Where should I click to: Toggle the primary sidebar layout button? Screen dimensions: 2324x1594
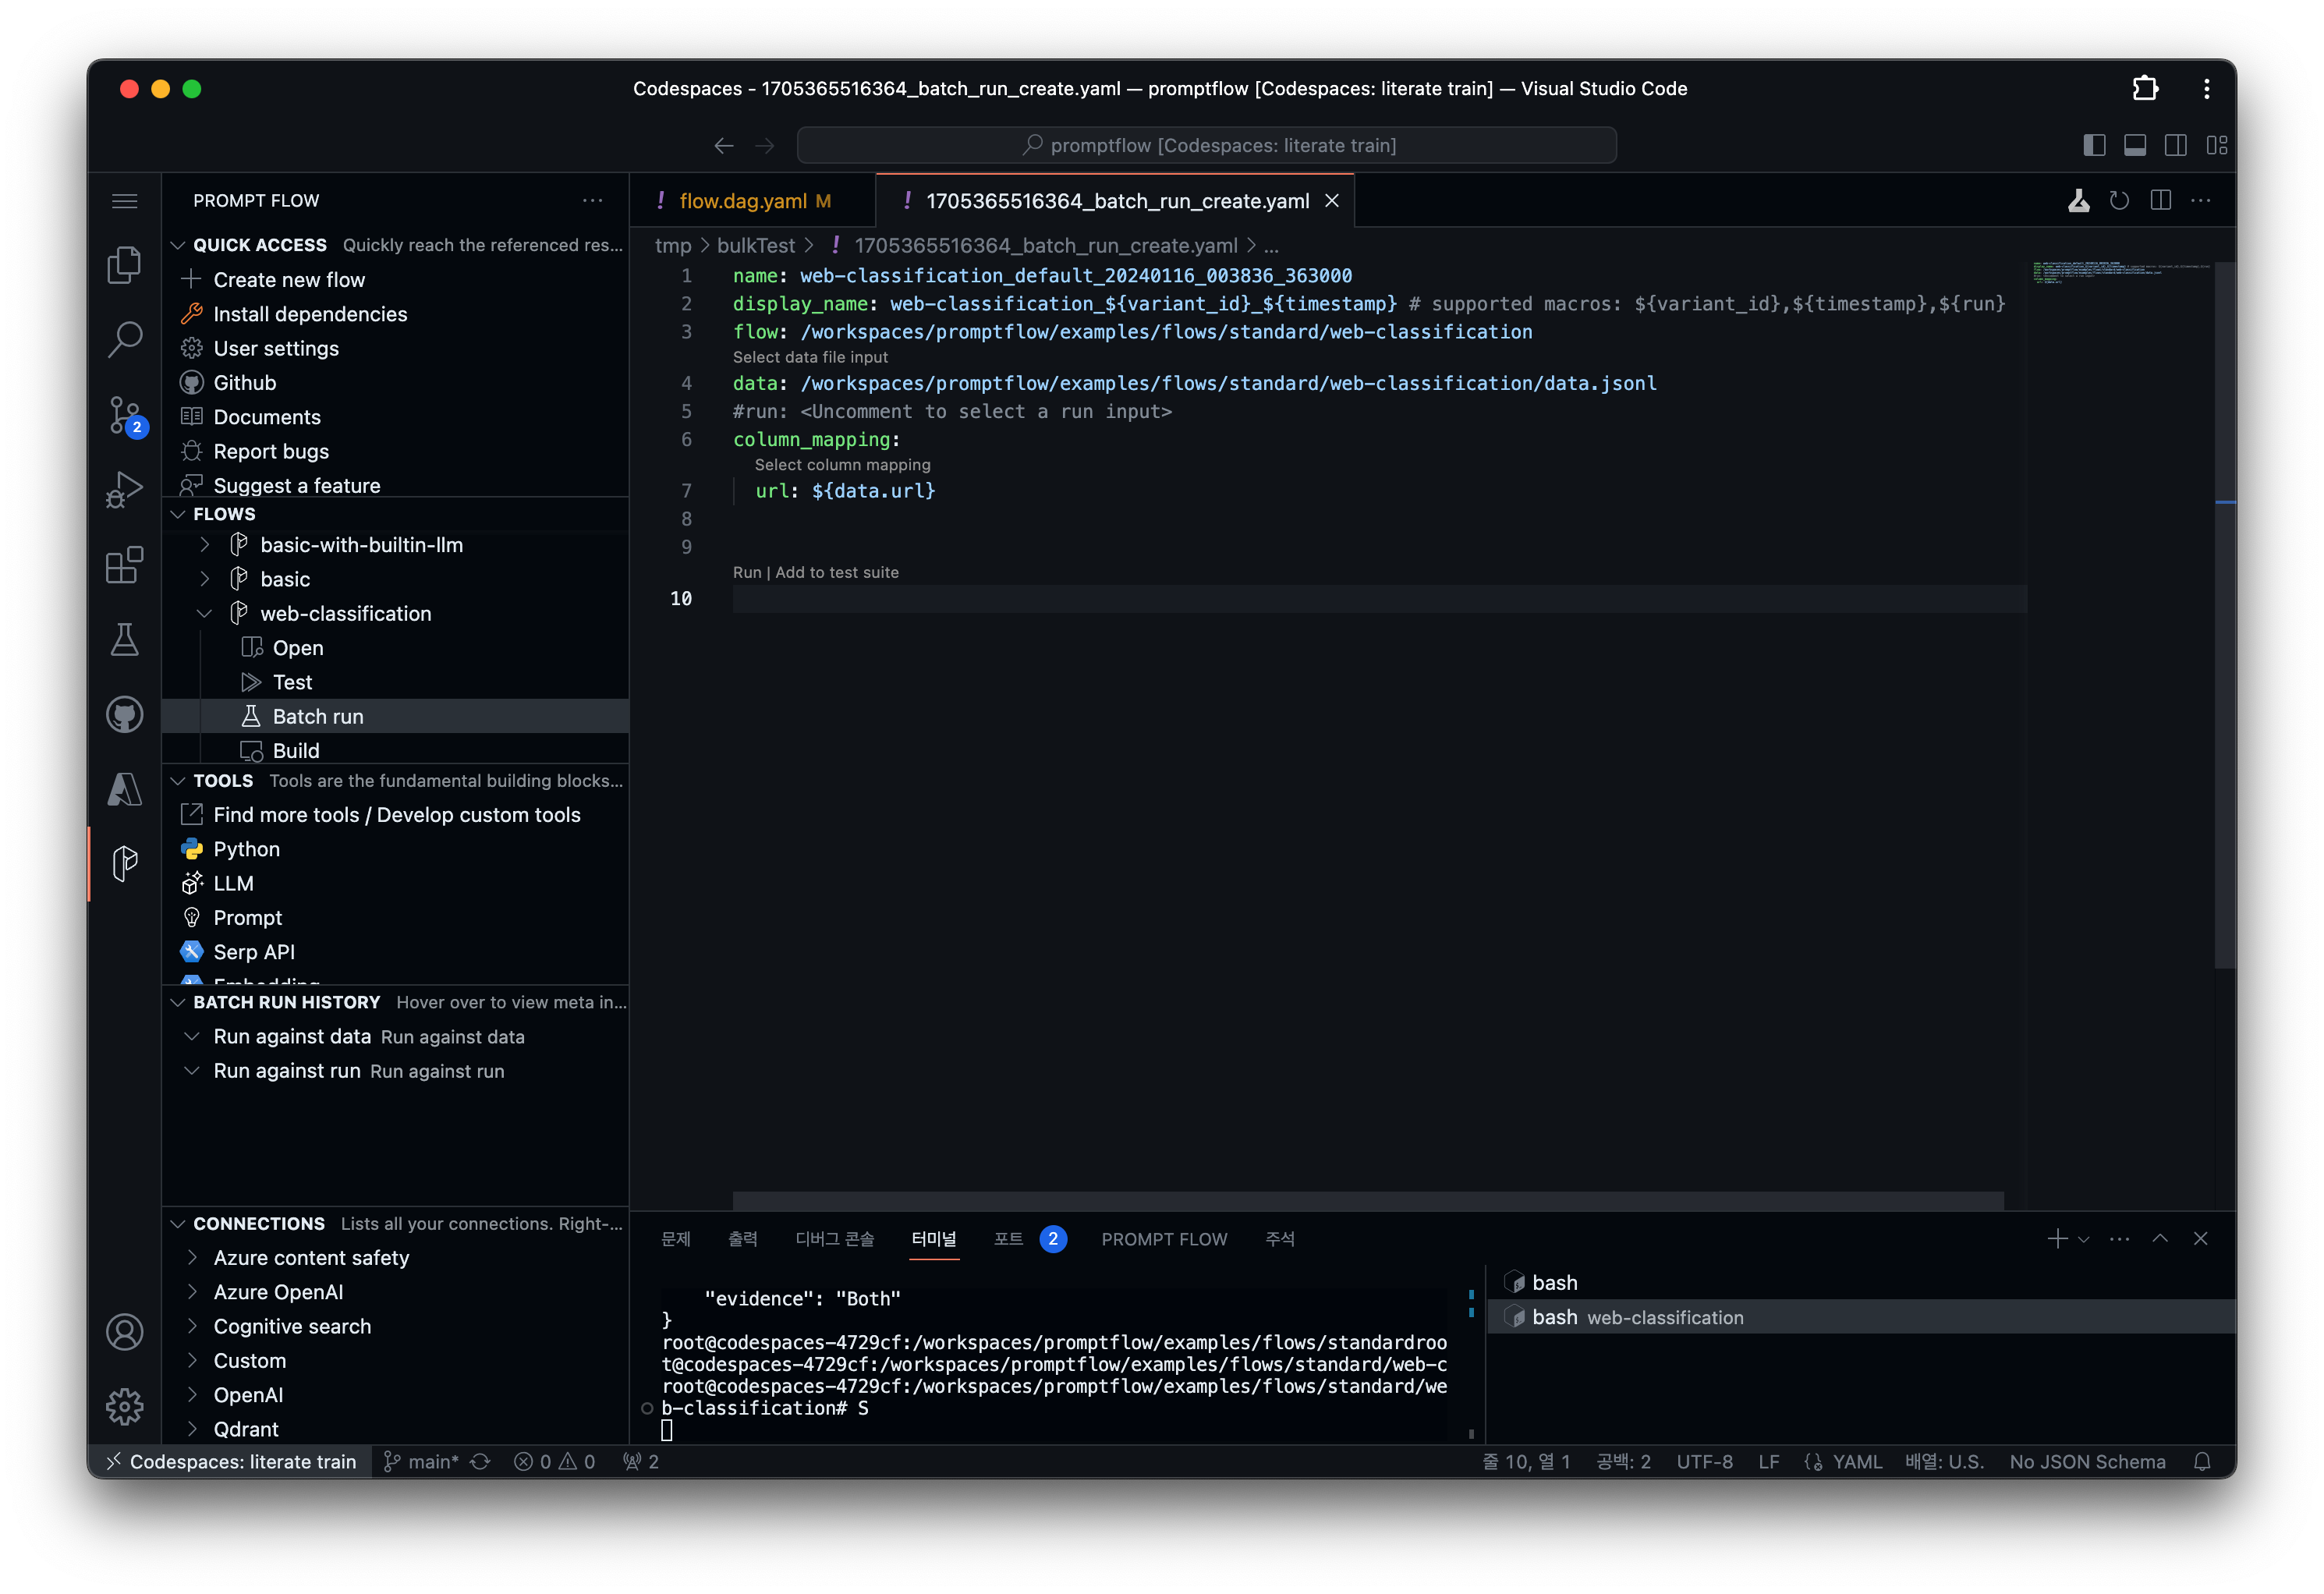pyautogui.click(x=2094, y=146)
